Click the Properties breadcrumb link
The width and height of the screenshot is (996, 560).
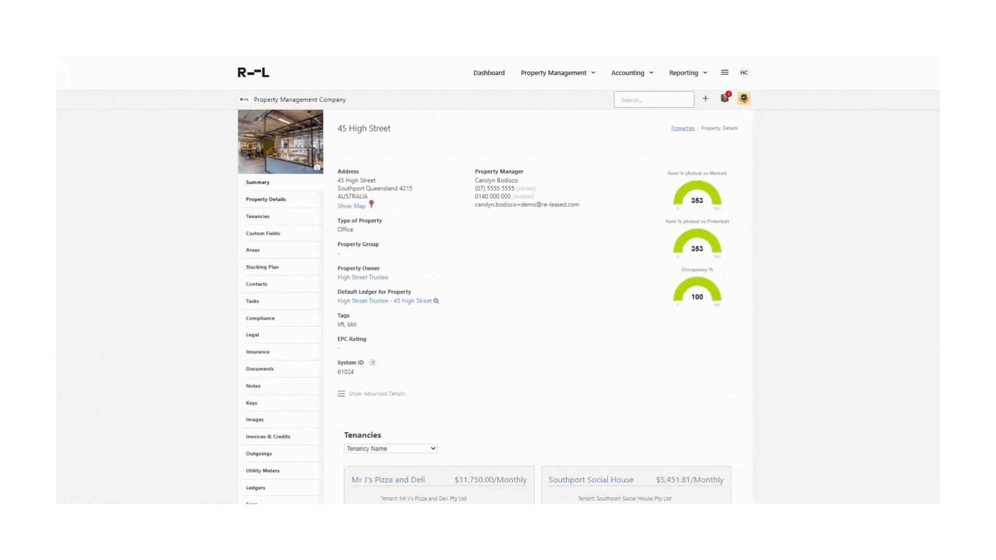(x=683, y=128)
